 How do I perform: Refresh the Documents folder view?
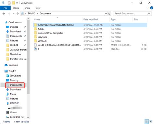point(109,14)
